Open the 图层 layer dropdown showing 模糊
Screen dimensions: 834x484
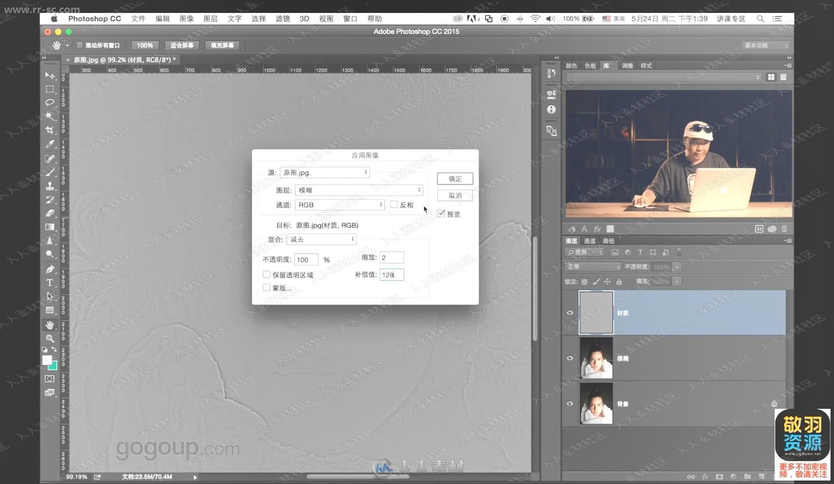click(359, 190)
